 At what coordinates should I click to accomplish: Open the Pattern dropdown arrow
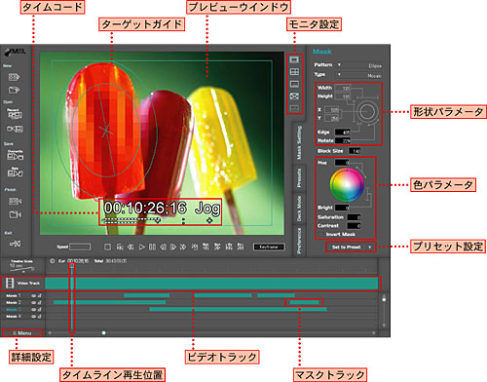pyautogui.click(x=339, y=65)
